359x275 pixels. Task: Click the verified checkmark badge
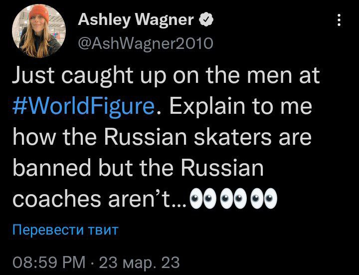(x=206, y=20)
